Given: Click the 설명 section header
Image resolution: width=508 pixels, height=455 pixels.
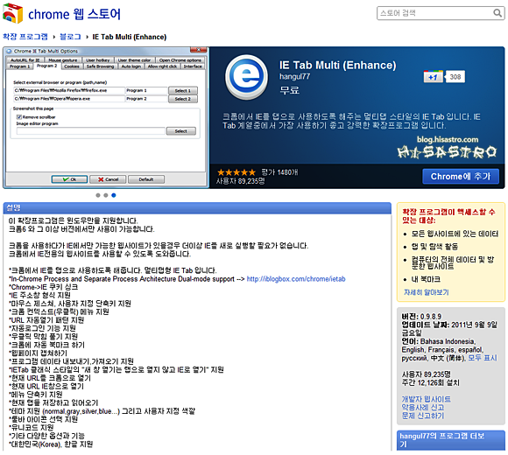Looking at the screenshot, I should pos(197,207).
